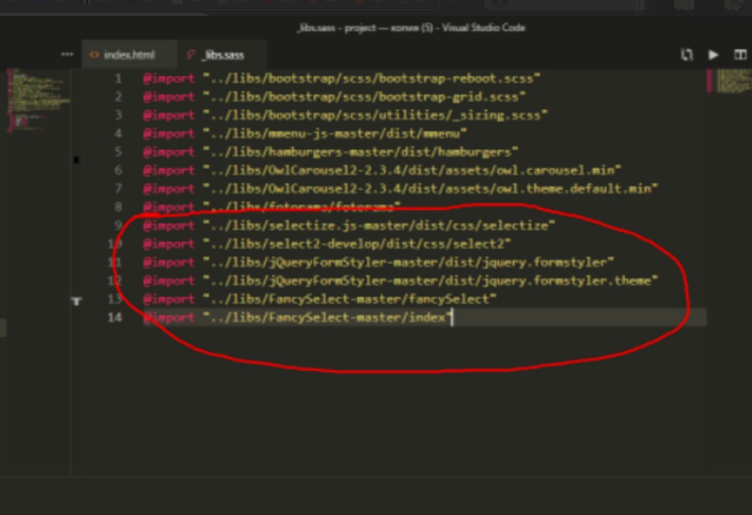Click the owl.theme.default.min import on line 7

(400, 188)
